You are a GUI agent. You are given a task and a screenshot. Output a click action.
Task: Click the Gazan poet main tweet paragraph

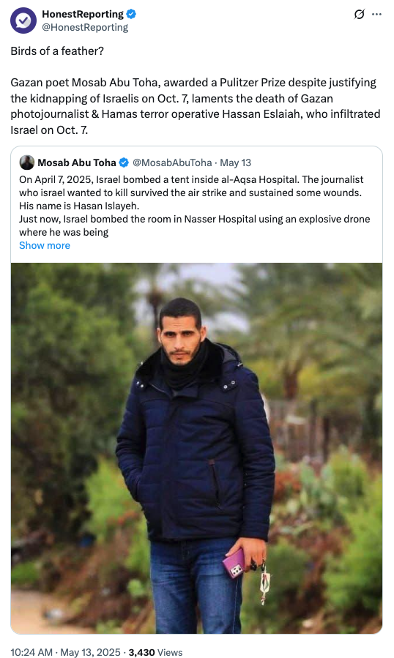196,106
